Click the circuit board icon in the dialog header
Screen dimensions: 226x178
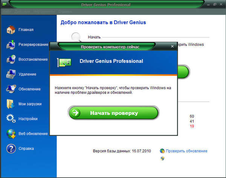click(x=64, y=62)
